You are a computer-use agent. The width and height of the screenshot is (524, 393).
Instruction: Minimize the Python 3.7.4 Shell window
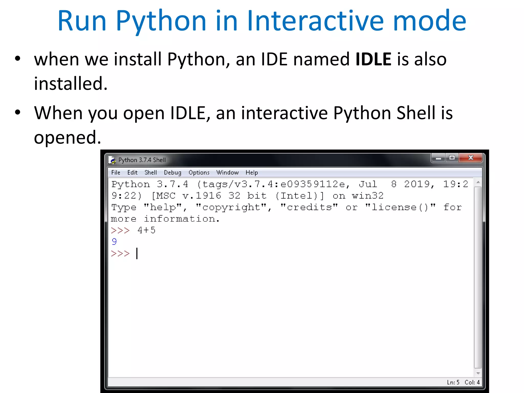(439, 158)
